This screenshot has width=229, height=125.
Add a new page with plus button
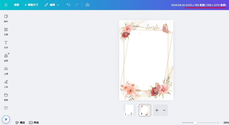click(157, 110)
